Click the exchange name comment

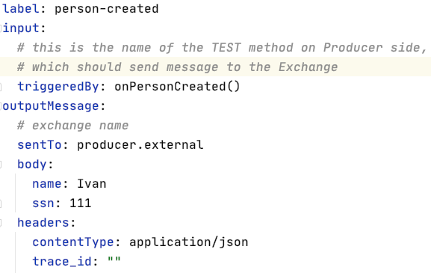tap(73, 126)
